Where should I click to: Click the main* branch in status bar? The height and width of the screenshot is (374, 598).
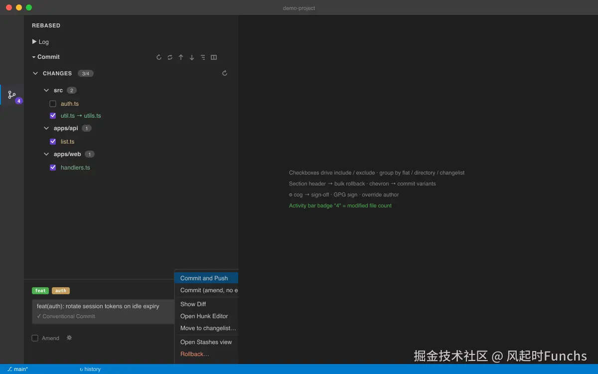[18, 369]
